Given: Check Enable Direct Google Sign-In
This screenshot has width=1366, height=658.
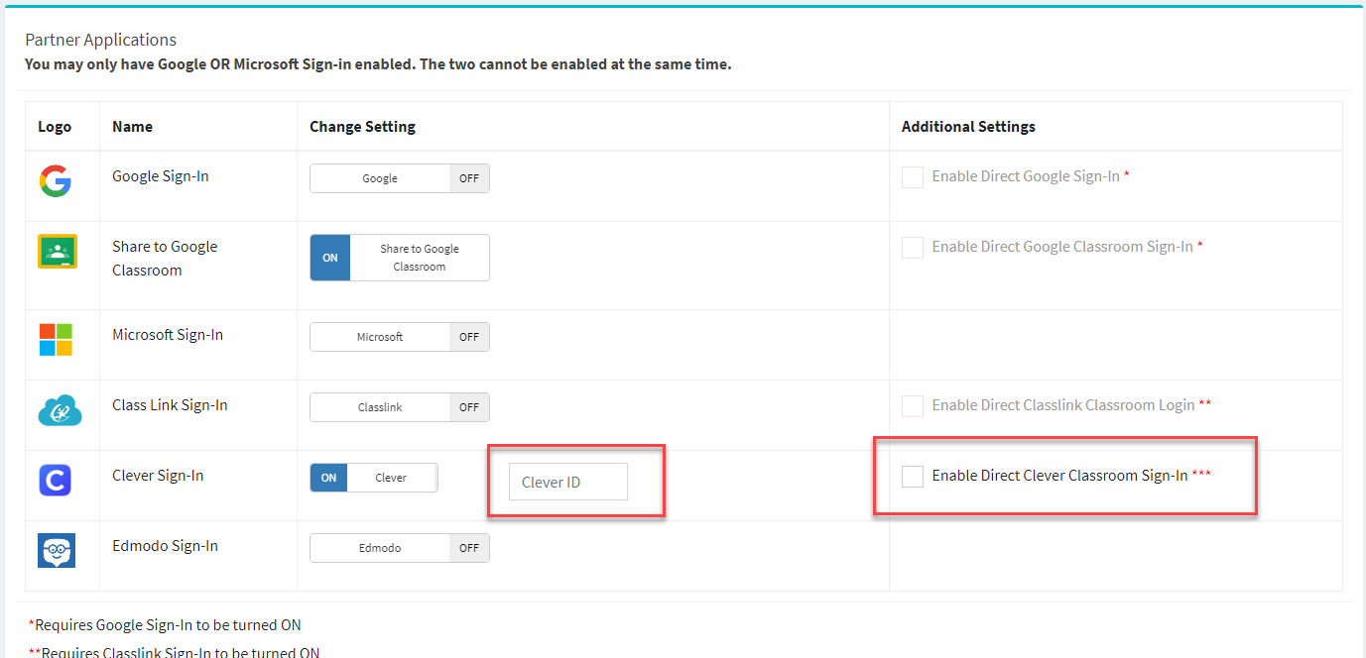Looking at the screenshot, I should point(913,177).
